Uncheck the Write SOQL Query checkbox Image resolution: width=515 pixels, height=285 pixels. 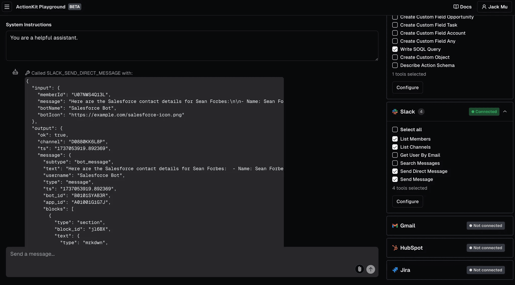[395, 49]
